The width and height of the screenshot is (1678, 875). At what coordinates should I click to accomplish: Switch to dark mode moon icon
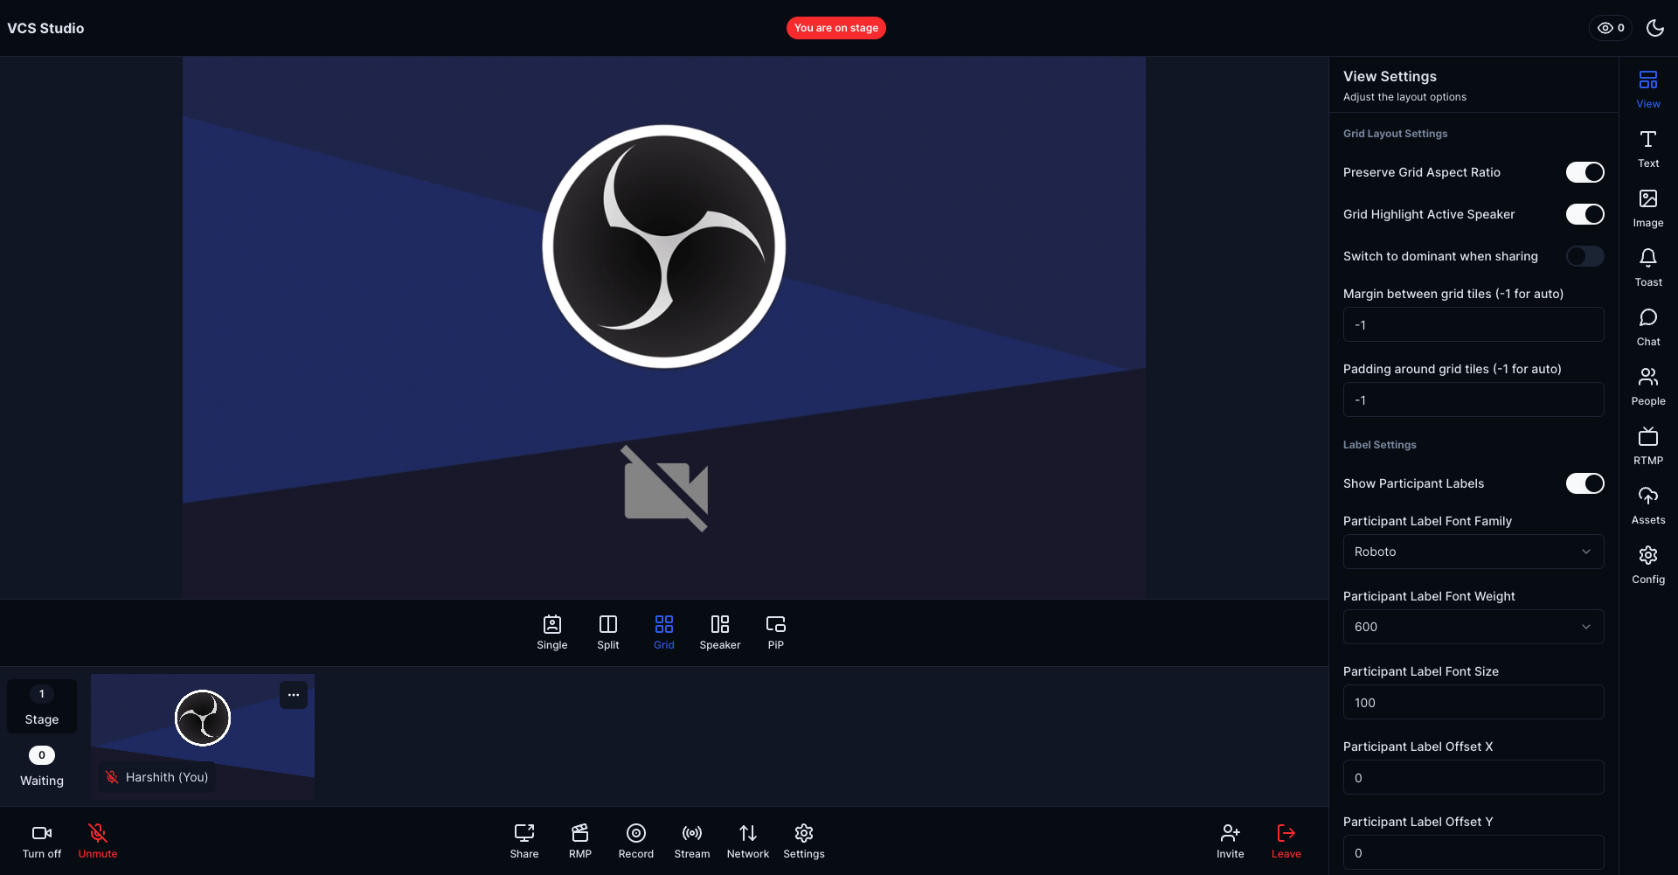pos(1654,28)
